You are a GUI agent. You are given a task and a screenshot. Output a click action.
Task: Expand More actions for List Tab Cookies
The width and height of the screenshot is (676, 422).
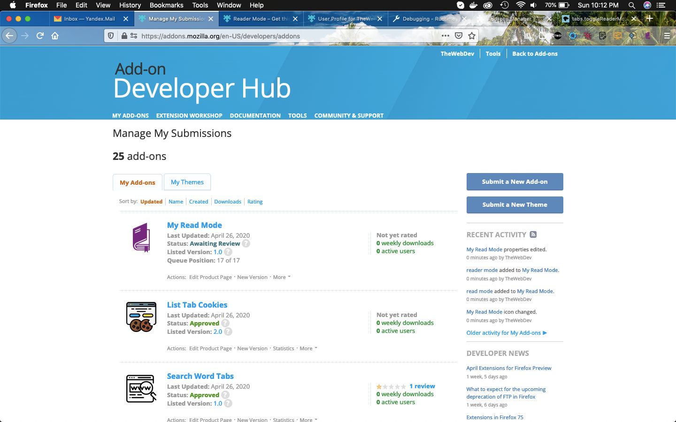tap(308, 348)
